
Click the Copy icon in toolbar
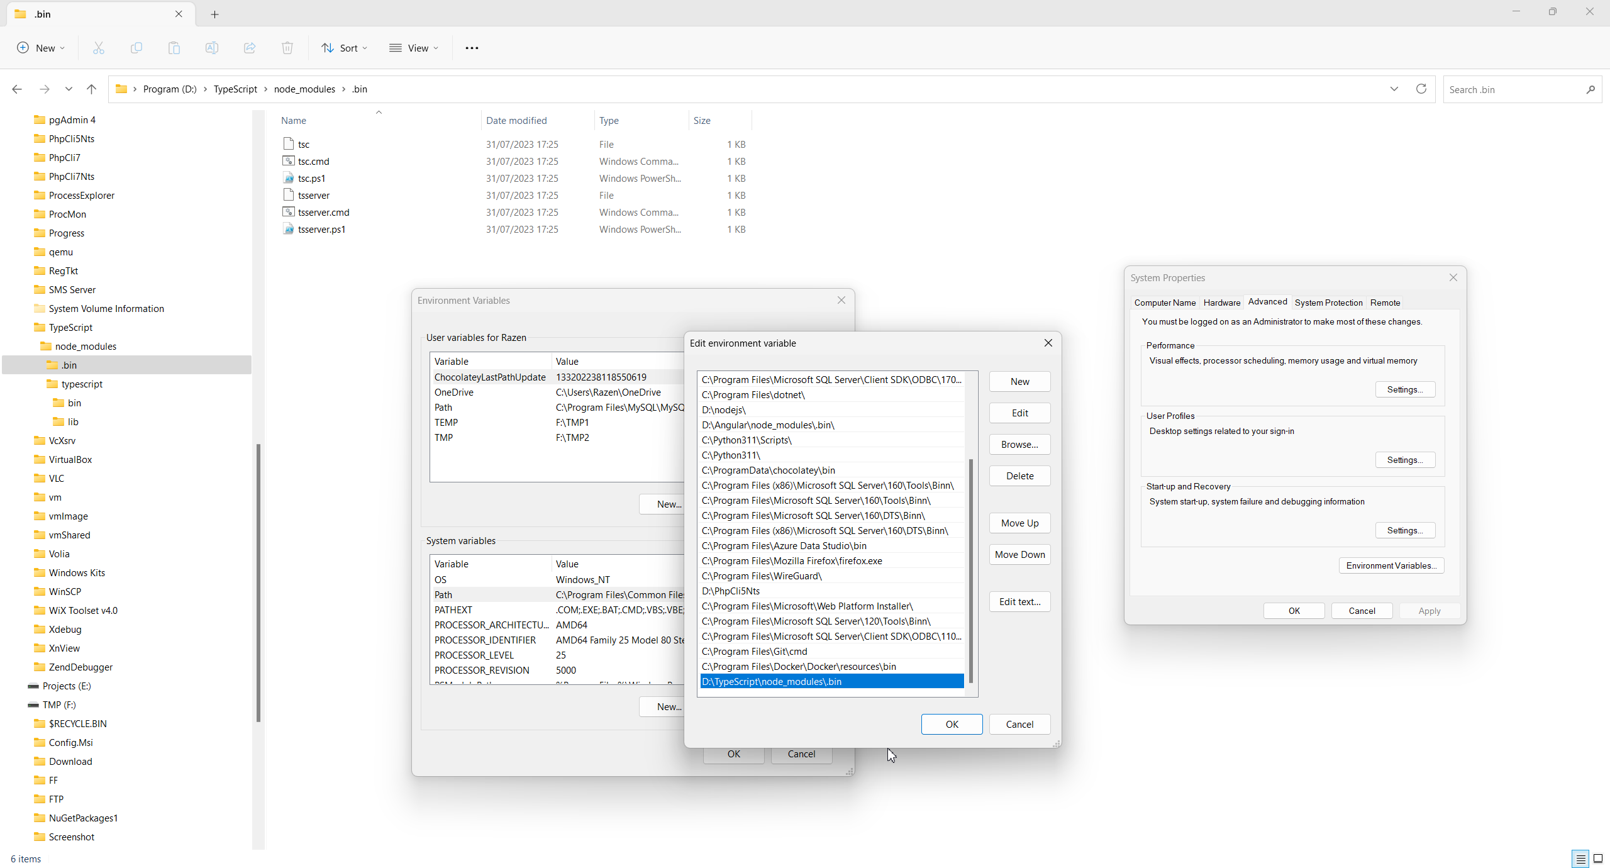136,48
